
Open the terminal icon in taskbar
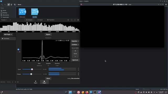coord(75,92)
